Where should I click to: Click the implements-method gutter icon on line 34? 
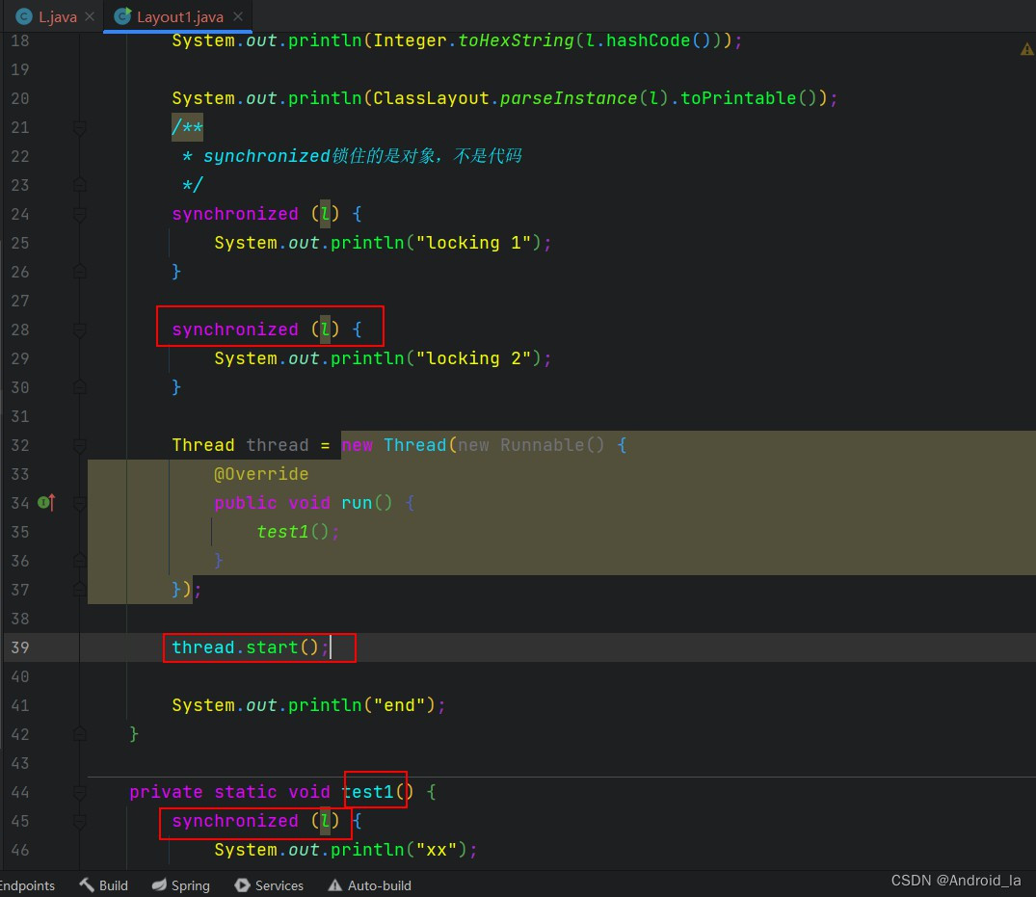click(45, 502)
